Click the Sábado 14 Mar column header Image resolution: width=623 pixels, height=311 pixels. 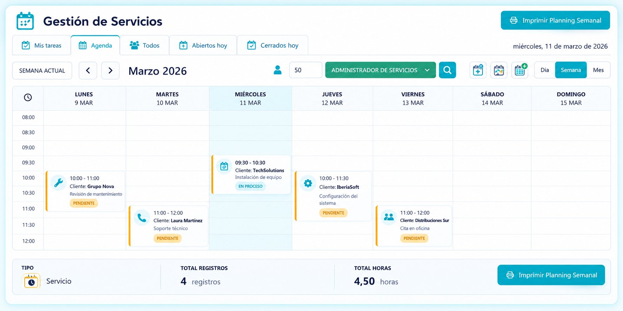click(492, 99)
